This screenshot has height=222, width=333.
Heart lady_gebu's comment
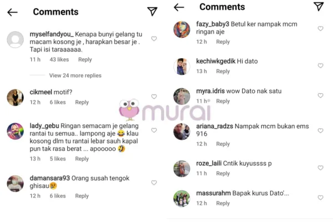click(154, 130)
